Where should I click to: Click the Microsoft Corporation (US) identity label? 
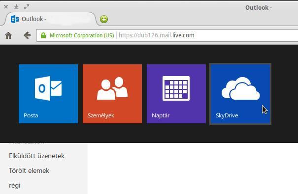coord(82,35)
